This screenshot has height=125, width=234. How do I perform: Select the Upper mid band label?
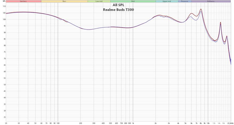167,1
